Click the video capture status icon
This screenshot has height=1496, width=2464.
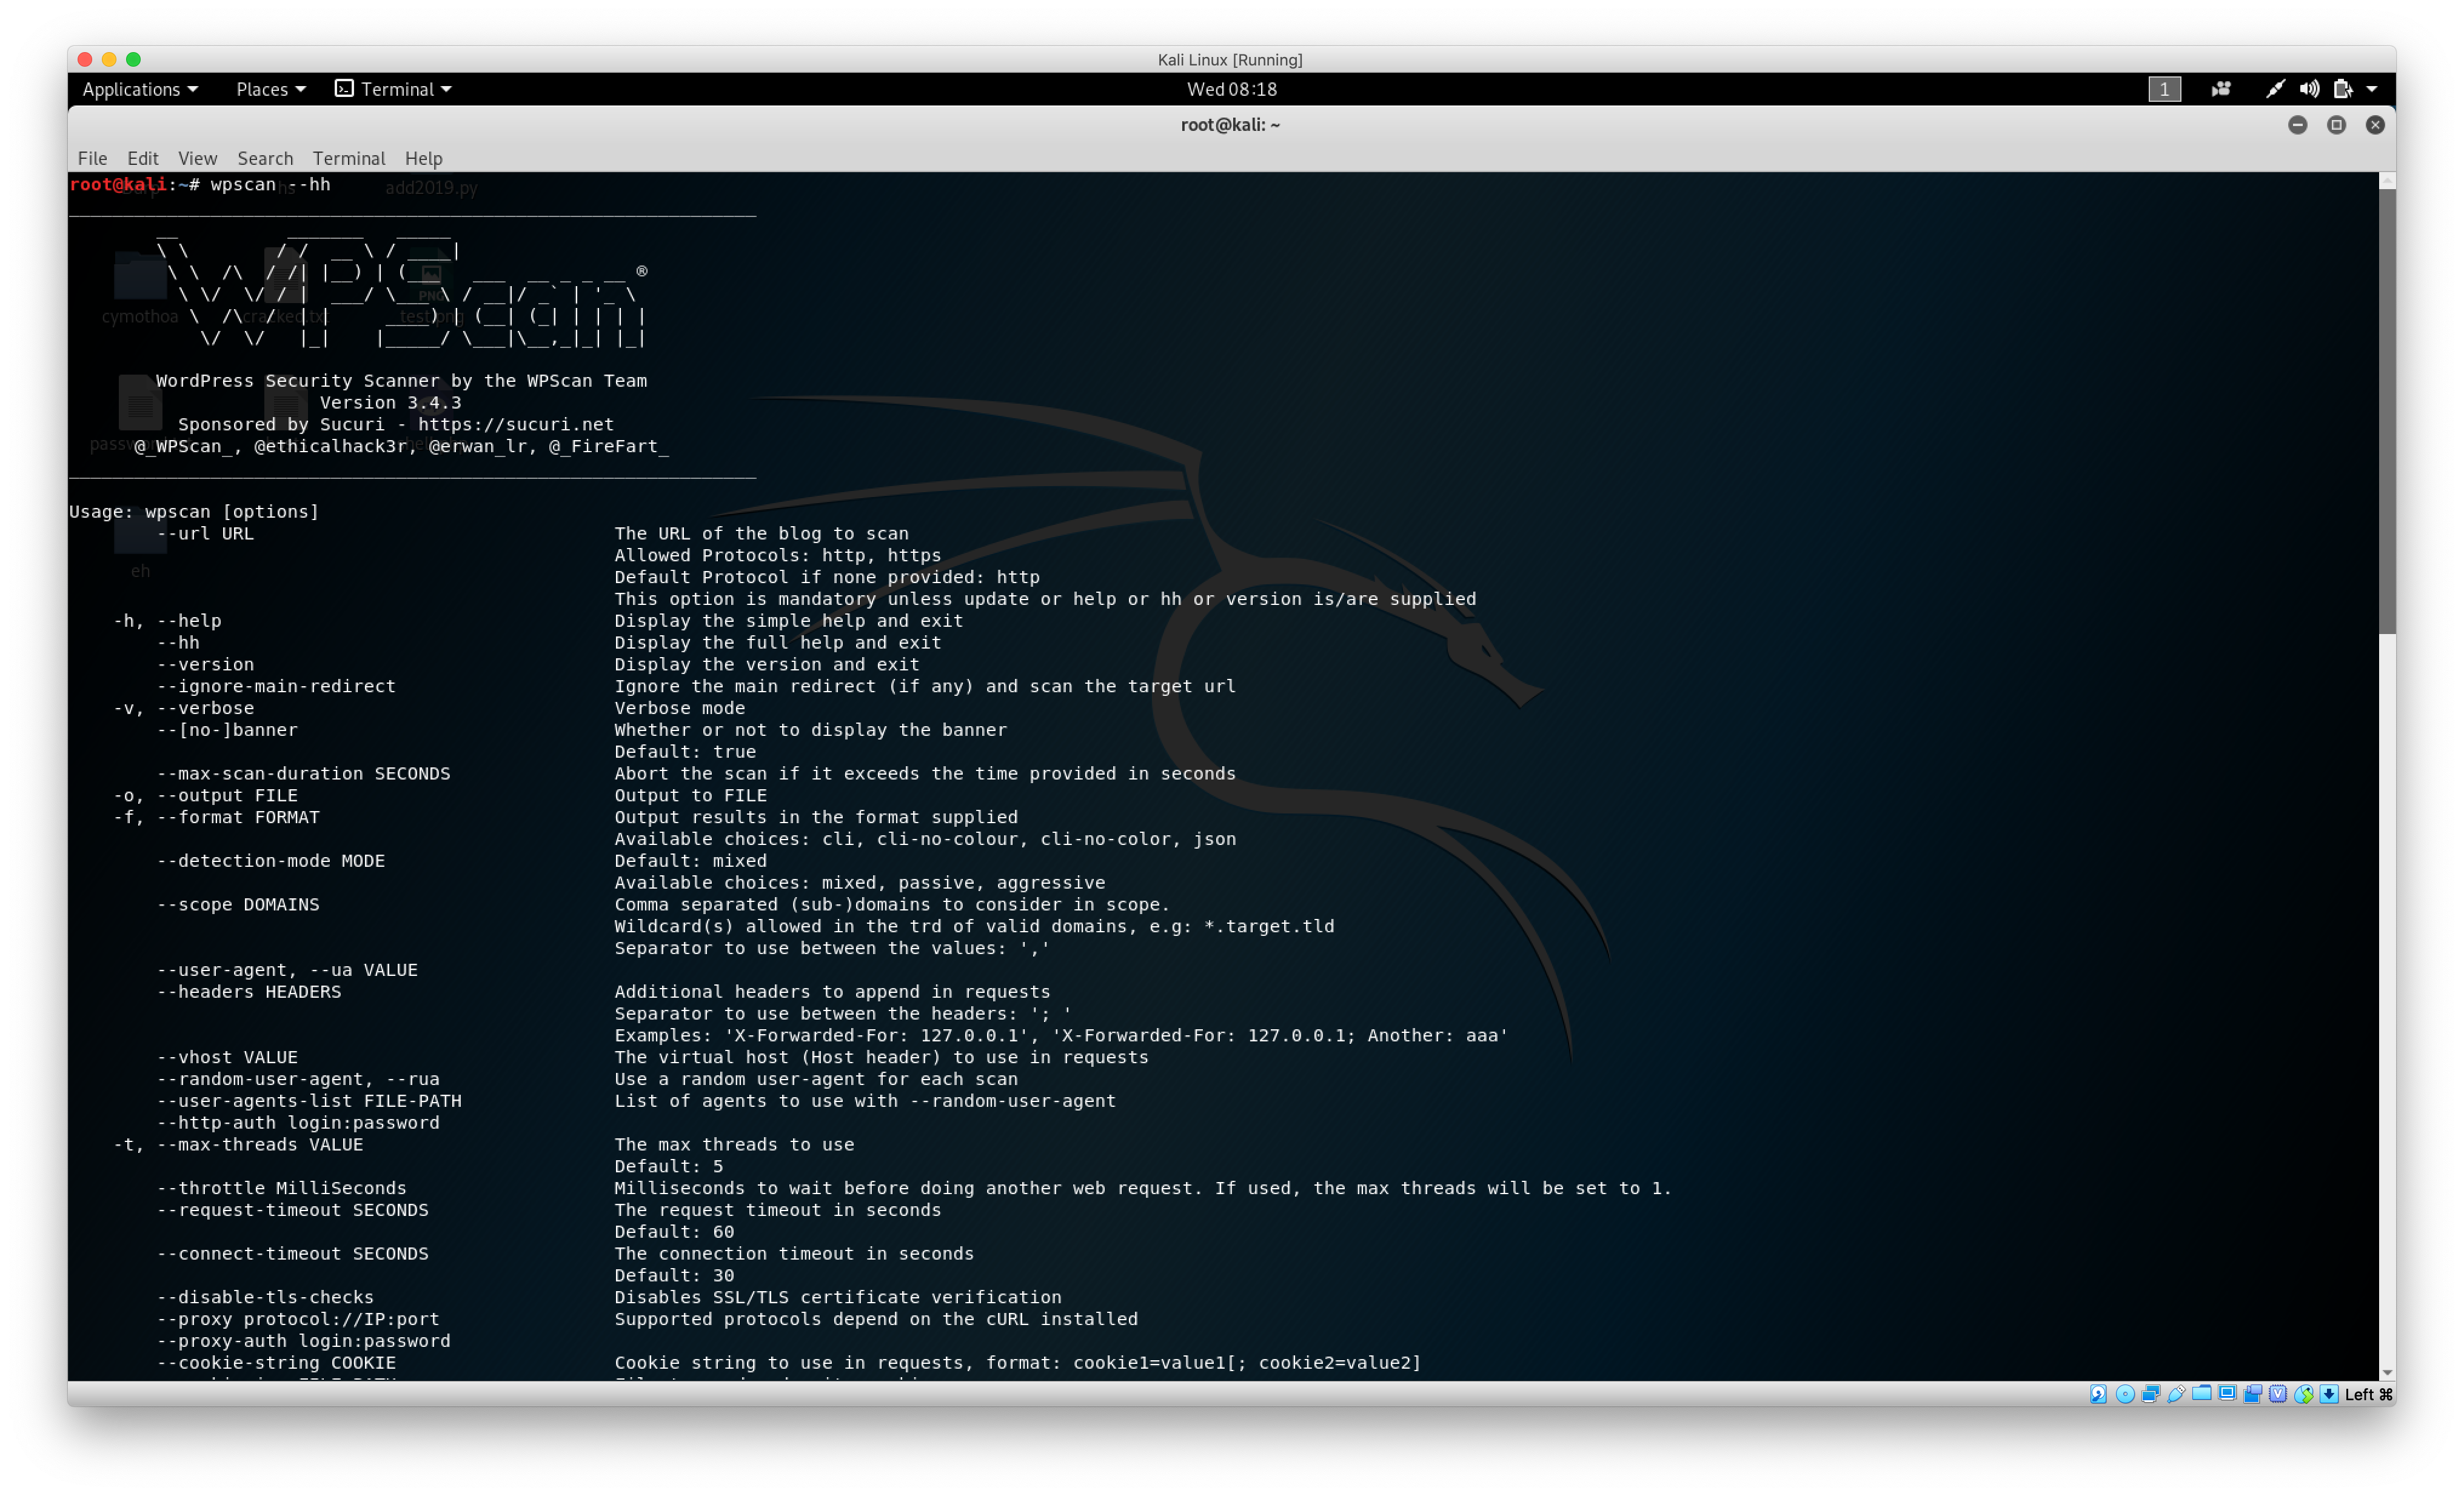tap(2253, 1394)
